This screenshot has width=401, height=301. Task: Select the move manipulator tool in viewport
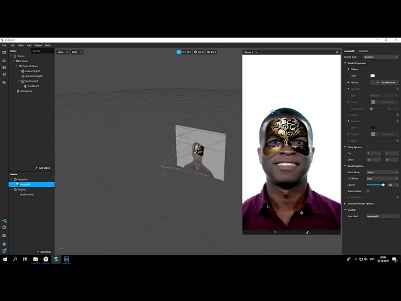(x=179, y=52)
